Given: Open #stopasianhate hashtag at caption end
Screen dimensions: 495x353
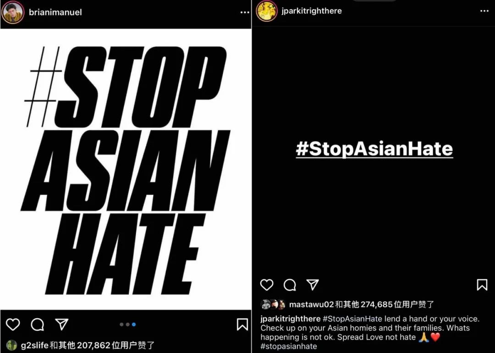Looking at the screenshot, I should 289,346.
